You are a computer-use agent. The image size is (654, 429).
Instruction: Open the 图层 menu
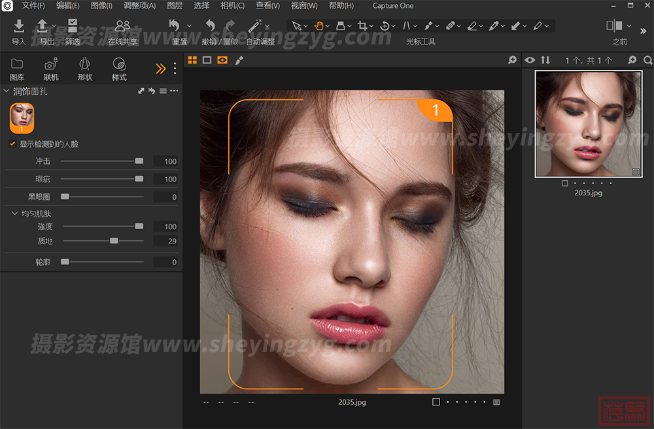(175, 6)
